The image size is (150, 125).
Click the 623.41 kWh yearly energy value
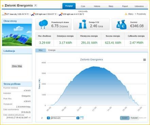coord(113,43)
